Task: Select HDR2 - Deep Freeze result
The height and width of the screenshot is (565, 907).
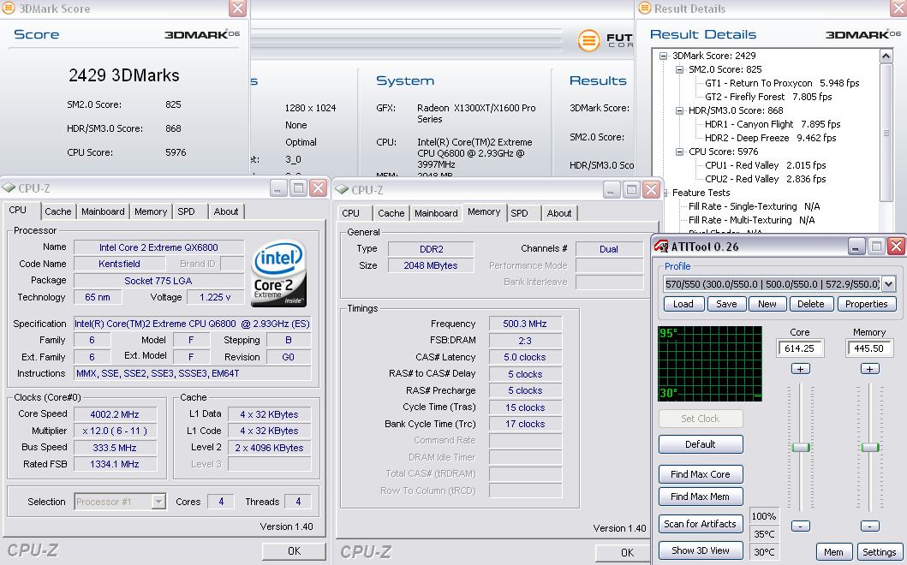Action: pos(771,138)
